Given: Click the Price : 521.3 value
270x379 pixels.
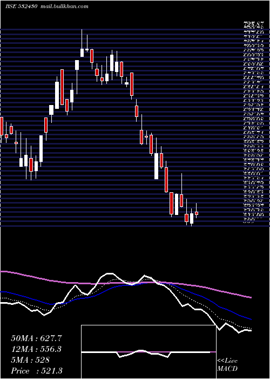Looking at the screenshot, I should [37, 371].
